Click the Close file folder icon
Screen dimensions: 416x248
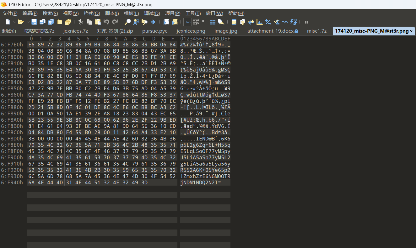click(x=60, y=22)
